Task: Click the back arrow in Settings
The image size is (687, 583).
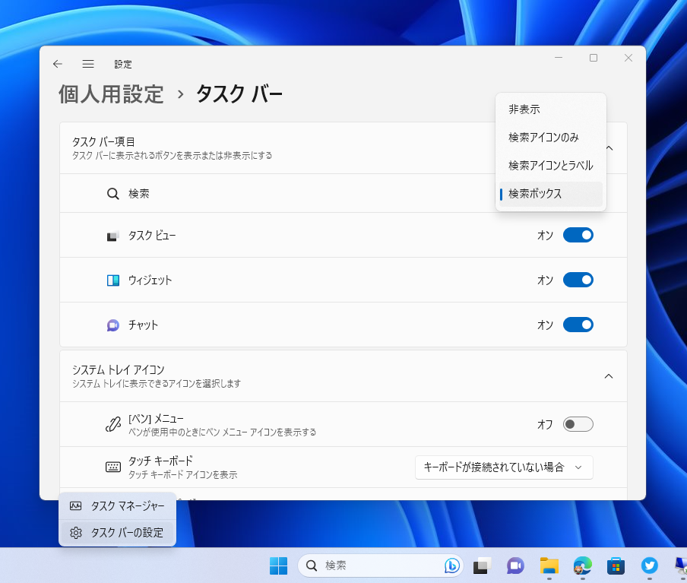Action: click(58, 64)
